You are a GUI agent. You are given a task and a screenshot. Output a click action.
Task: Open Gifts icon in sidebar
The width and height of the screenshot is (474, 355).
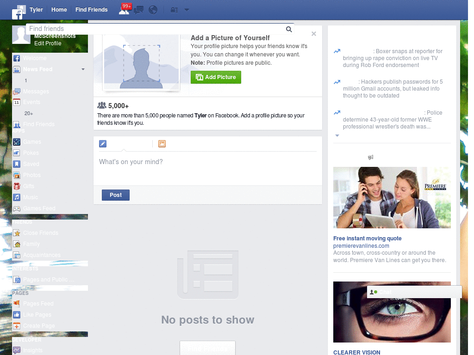pos(17,186)
